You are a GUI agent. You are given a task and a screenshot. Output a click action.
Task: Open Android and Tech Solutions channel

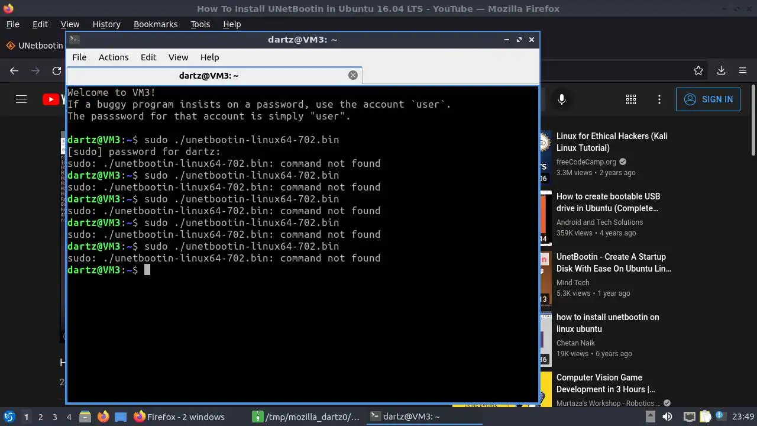click(x=600, y=222)
